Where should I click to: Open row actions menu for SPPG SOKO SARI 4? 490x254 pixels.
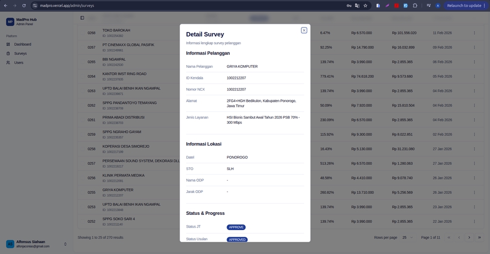pos(474,221)
